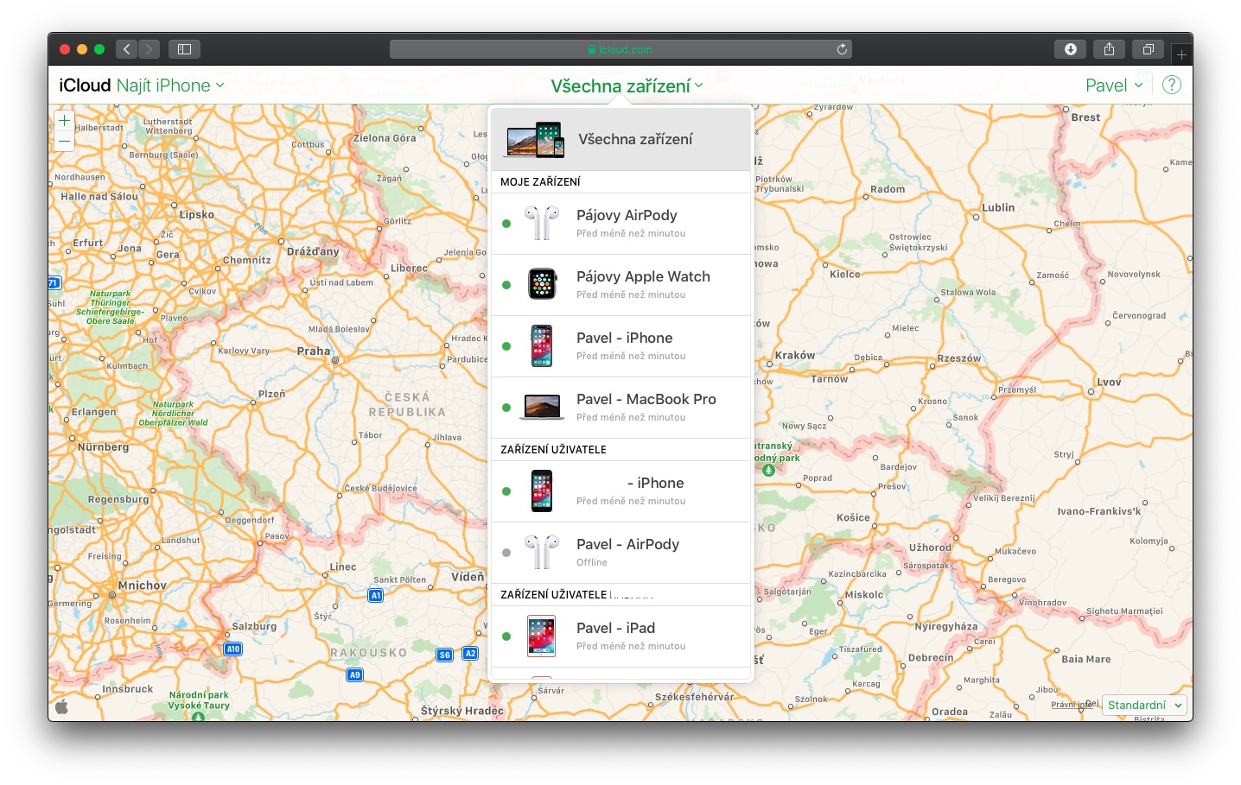
Task: Click the Praha label on the map
Action: click(x=314, y=351)
